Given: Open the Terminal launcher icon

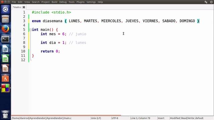Looking at the screenshot, I should 5,39.
